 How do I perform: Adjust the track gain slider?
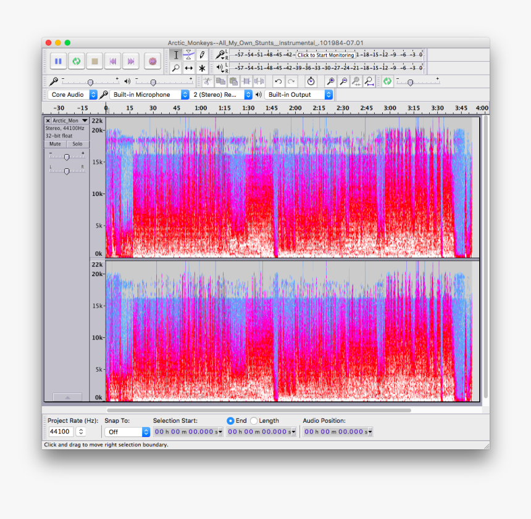(x=67, y=156)
